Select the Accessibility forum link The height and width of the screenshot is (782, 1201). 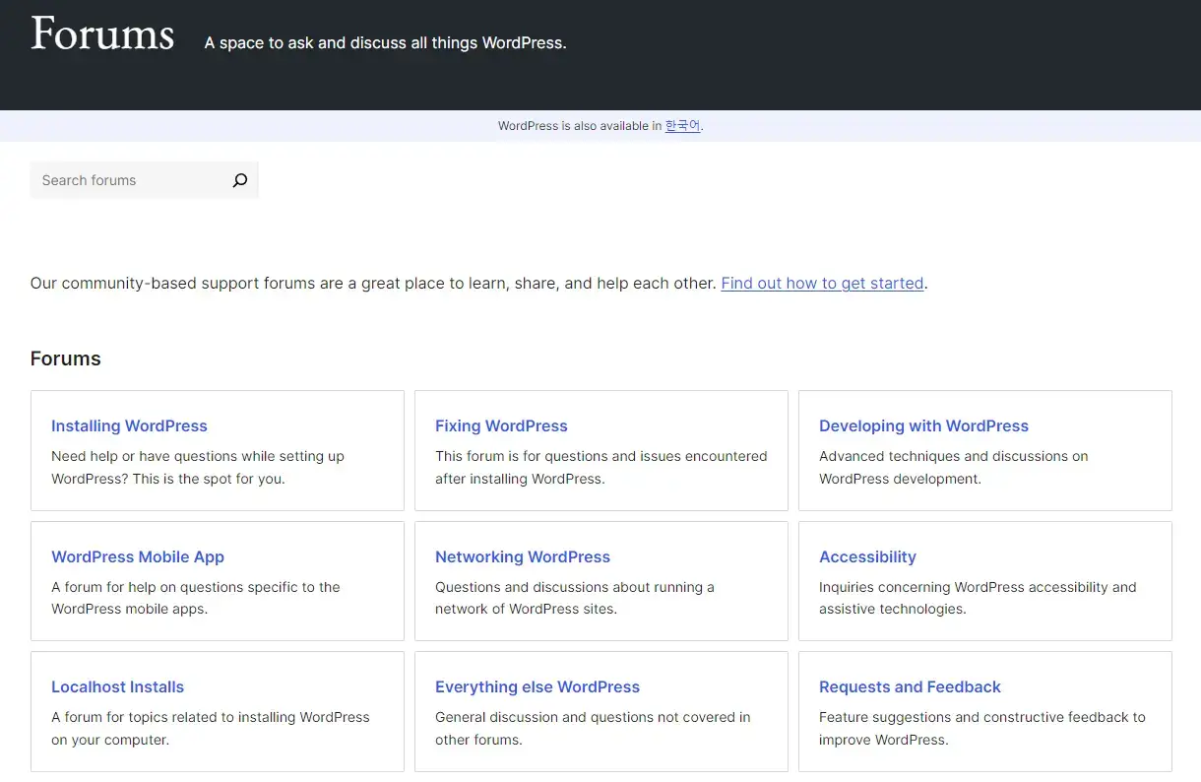coord(867,557)
